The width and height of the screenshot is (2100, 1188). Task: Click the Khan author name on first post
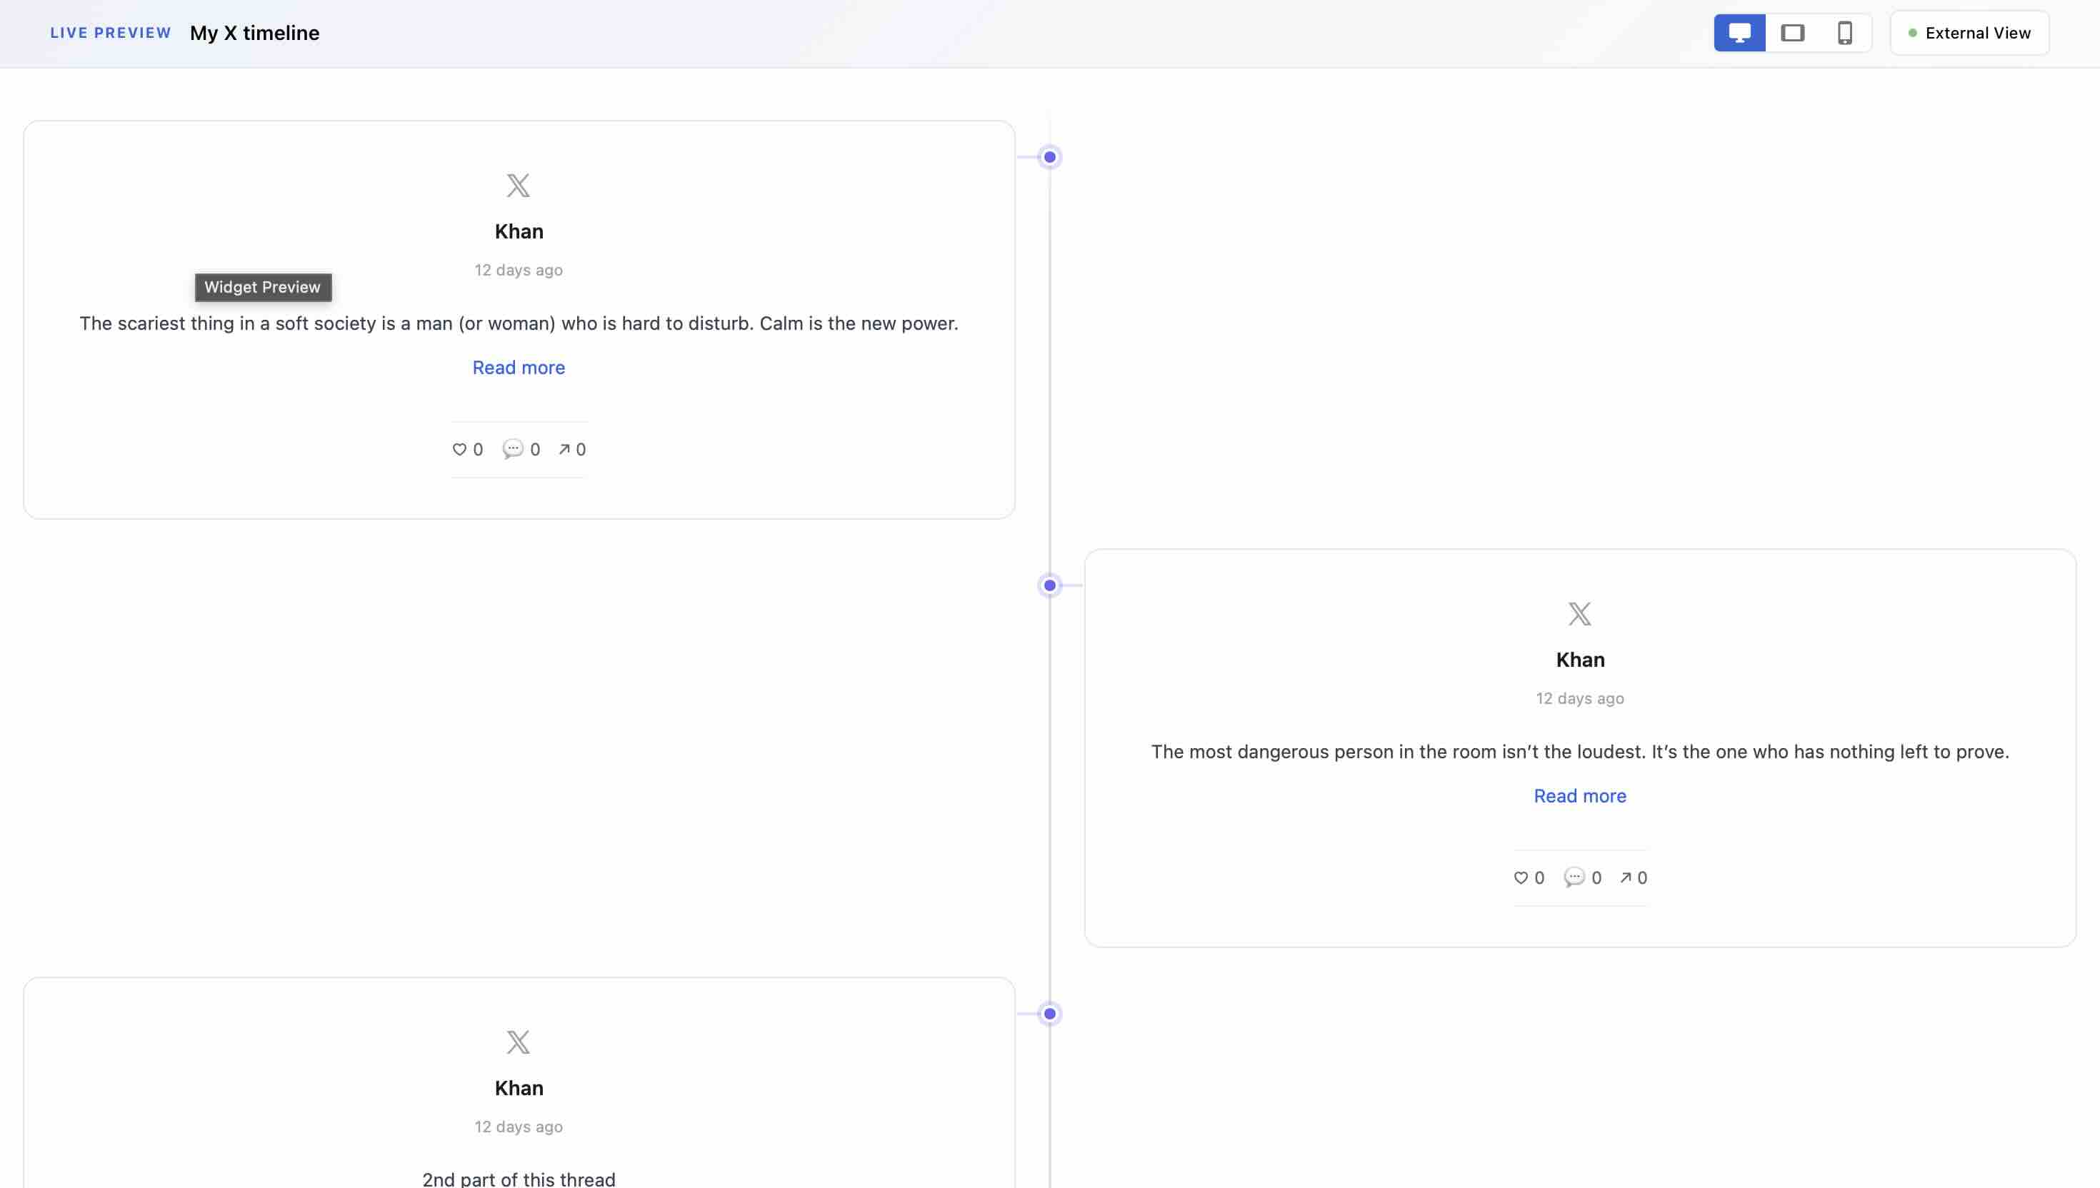tap(519, 232)
